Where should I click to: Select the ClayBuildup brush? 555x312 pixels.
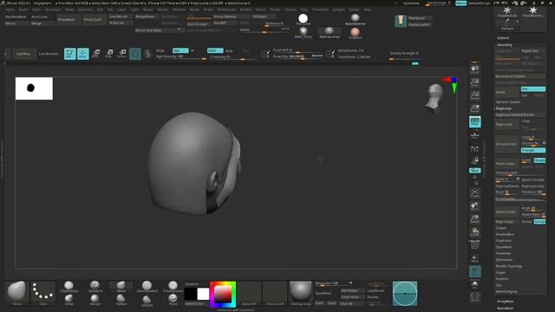click(69, 287)
